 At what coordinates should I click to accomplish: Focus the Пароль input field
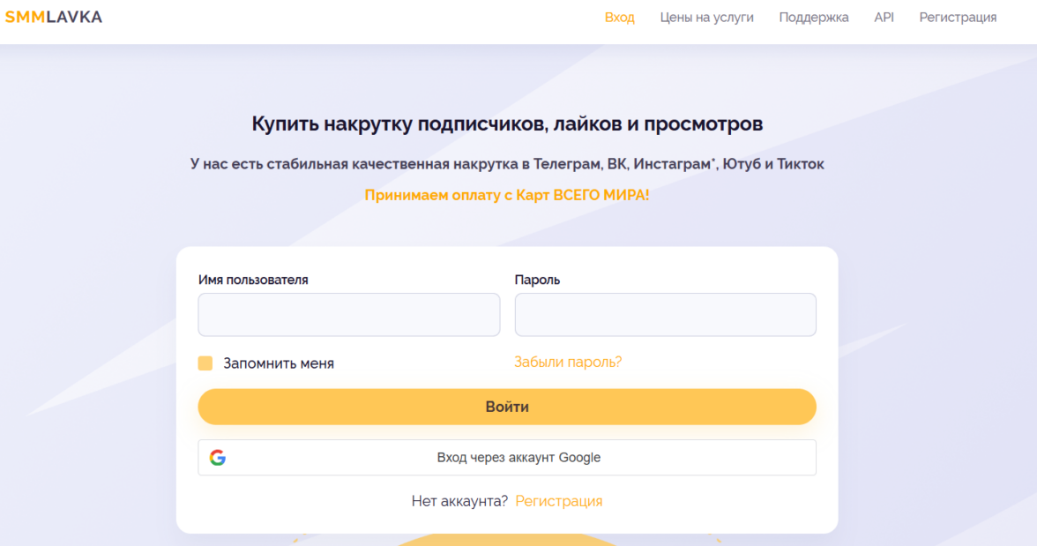pyautogui.click(x=665, y=315)
